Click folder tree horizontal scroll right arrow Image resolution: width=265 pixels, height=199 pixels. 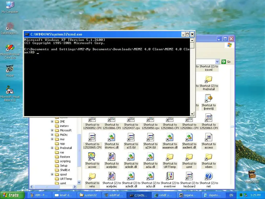[x=75, y=187]
